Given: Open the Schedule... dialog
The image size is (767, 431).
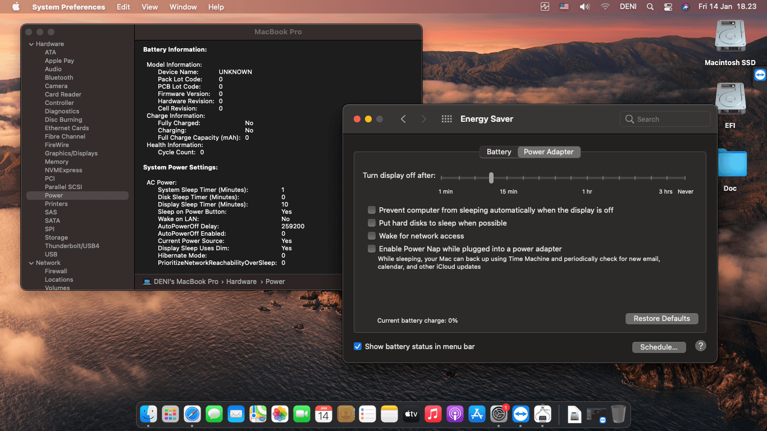Looking at the screenshot, I should click(x=659, y=347).
